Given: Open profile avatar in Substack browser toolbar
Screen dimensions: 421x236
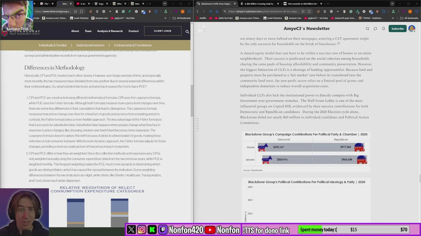Looking at the screenshot, I should click(x=410, y=11).
